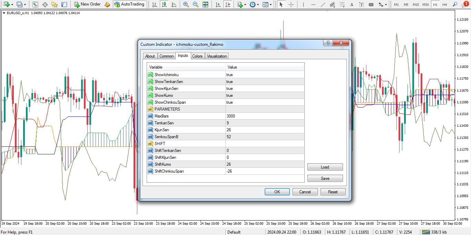Viewport: 471px width, 235px height.
Task: Open the Periods clock dropdown arrow
Action: 258,5
